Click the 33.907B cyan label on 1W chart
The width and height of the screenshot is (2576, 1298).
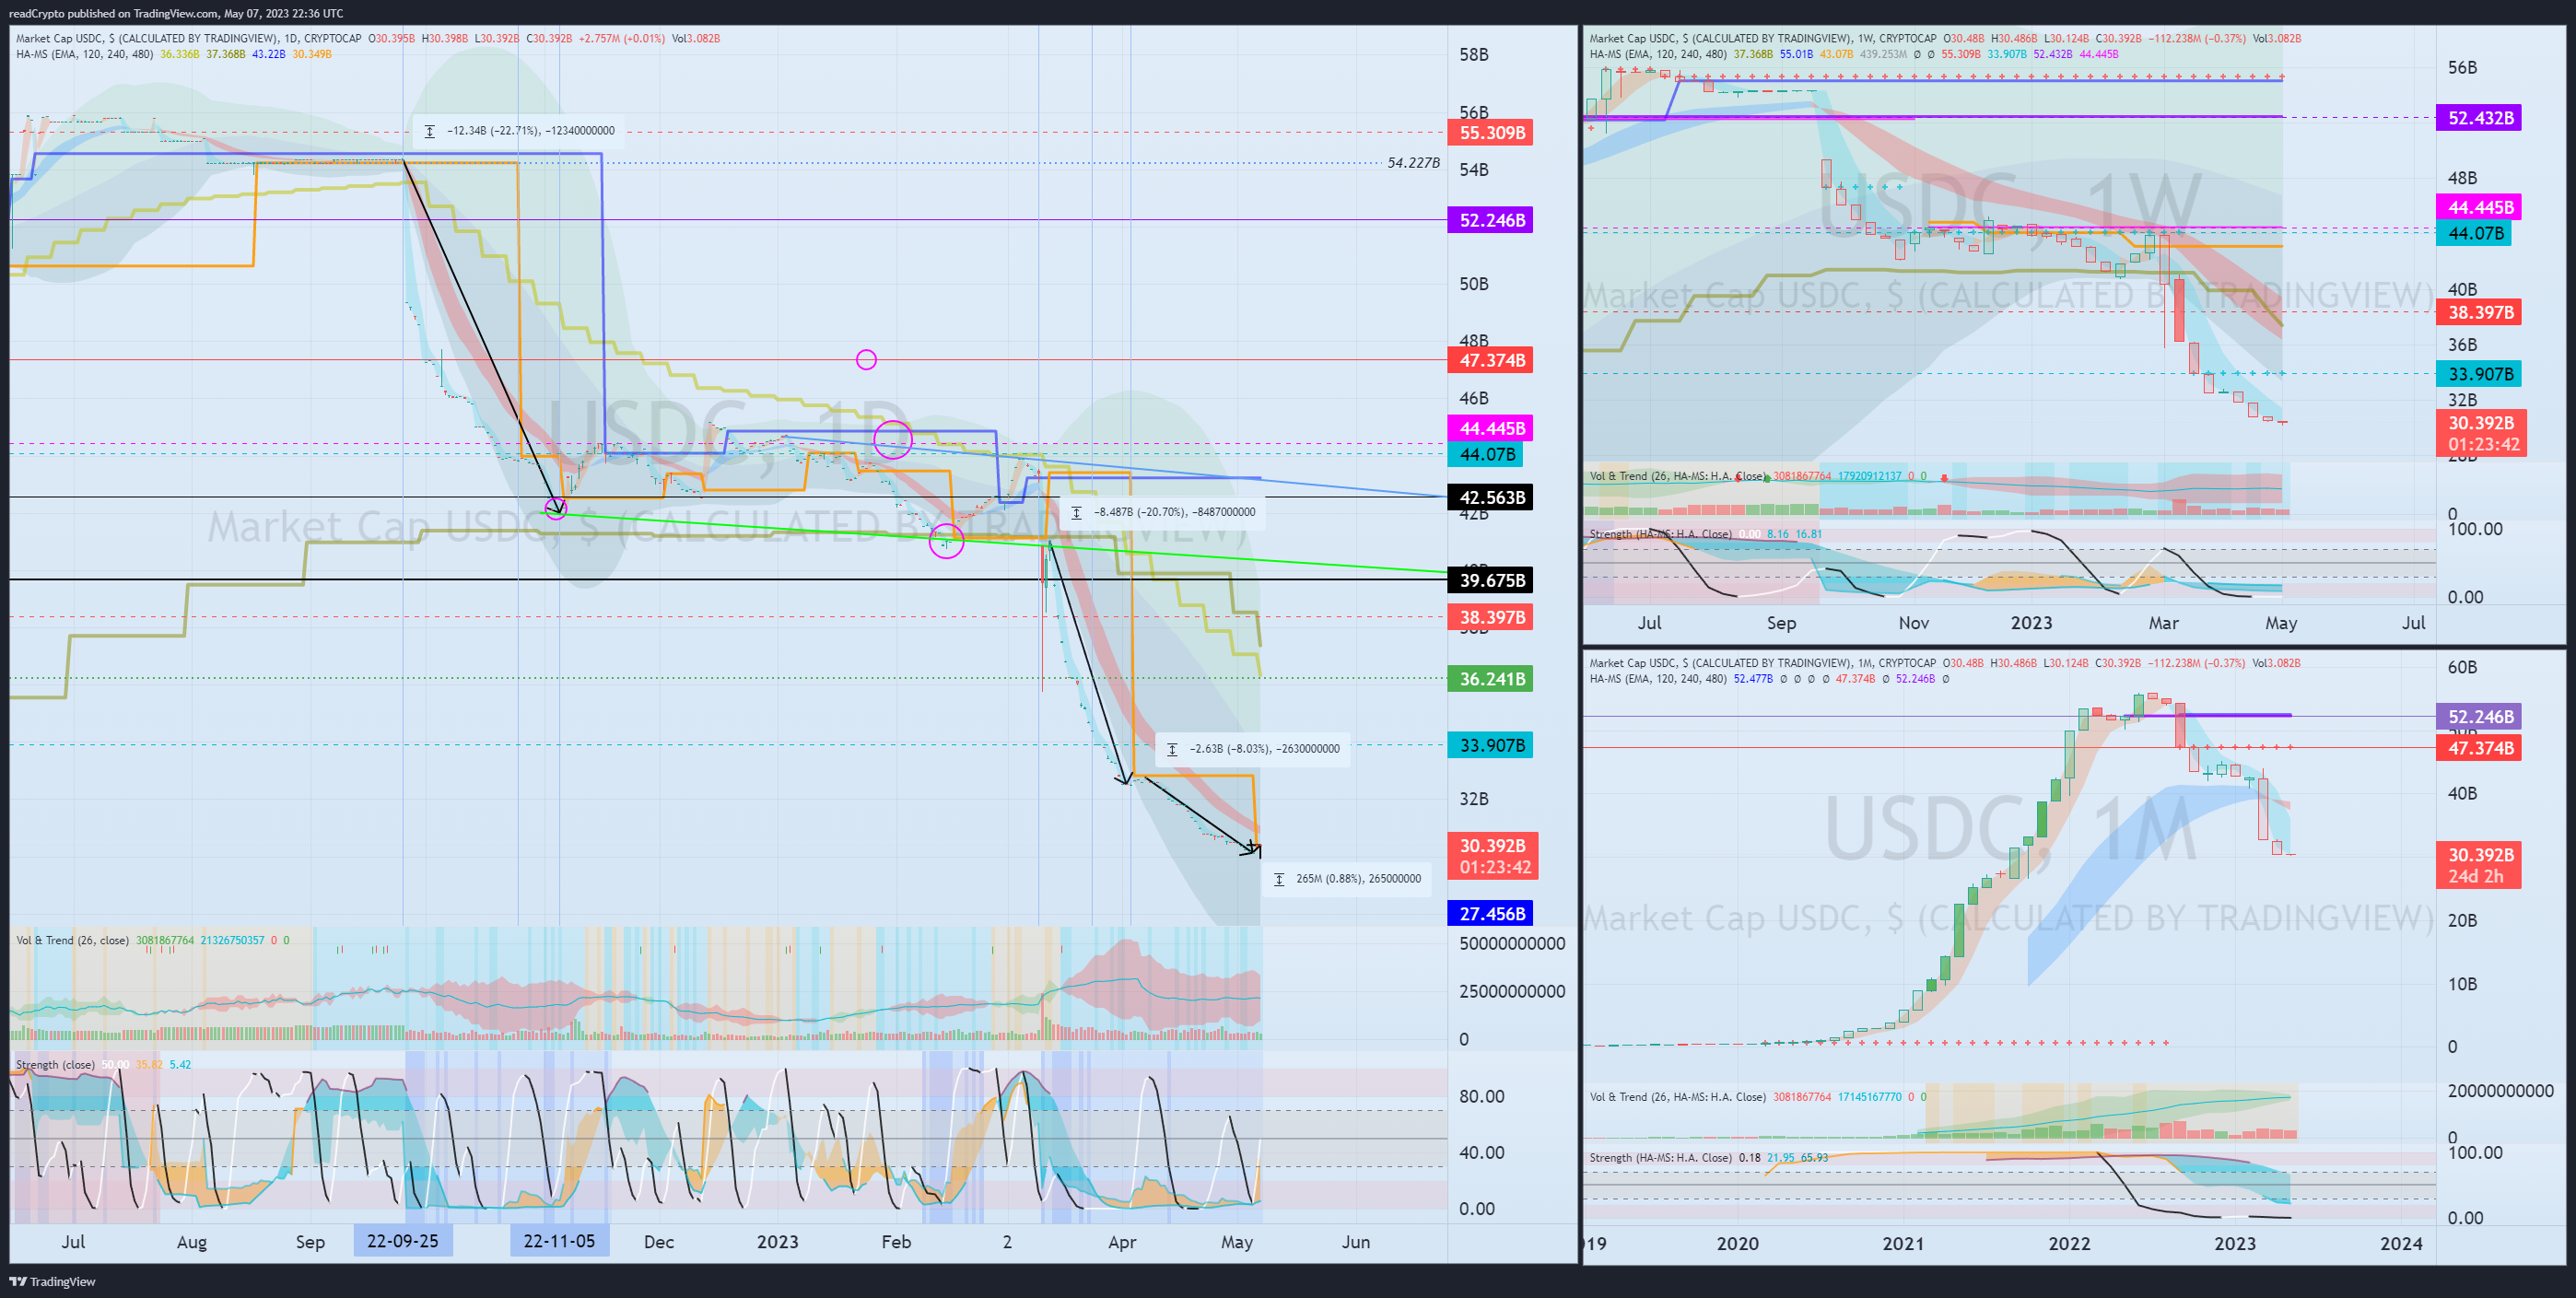click(2479, 374)
